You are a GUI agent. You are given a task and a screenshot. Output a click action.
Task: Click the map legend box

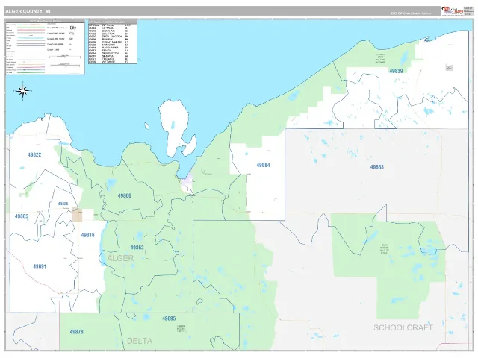[45, 47]
